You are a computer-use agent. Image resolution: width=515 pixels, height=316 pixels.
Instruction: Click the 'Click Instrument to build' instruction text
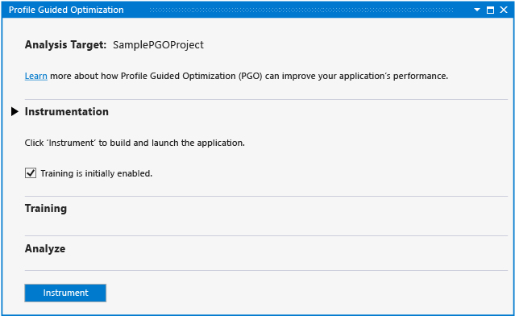[135, 143]
